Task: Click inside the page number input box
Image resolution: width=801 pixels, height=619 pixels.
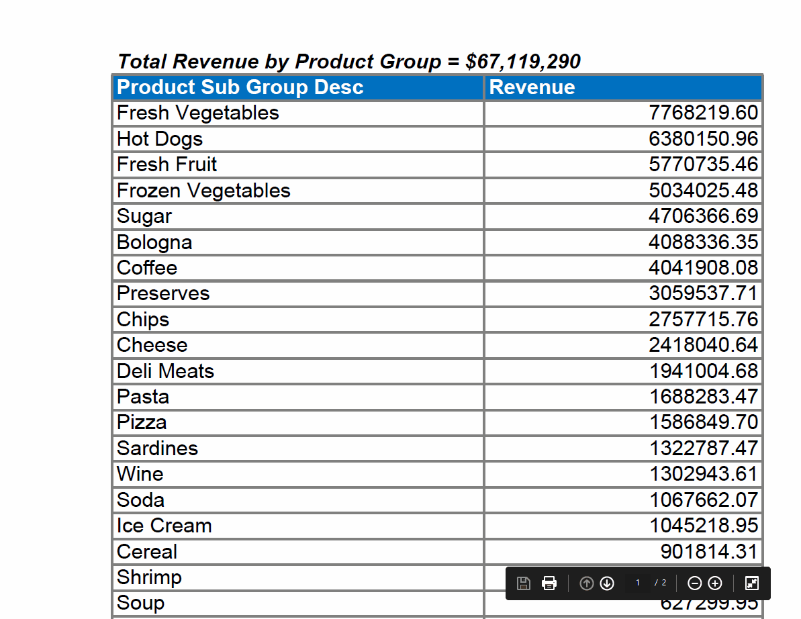Action: pyautogui.click(x=637, y=583)
